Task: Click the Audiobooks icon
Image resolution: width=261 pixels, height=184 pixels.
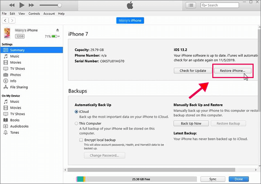Action: [6, 126]
